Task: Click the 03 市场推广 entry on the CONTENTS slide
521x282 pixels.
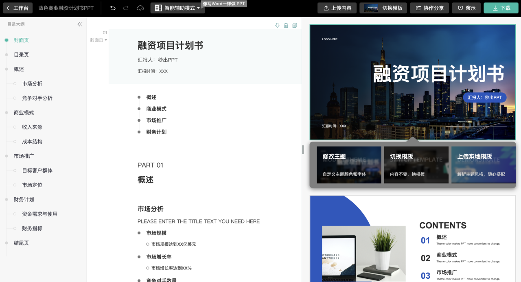Action: [x=460, y=275]
